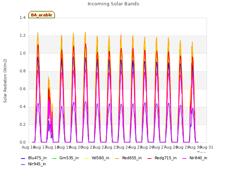Click the Redg715_in legend color marker
Image resolution: width=228 pixels, height=171 pixels.
[x=150, y=158]
